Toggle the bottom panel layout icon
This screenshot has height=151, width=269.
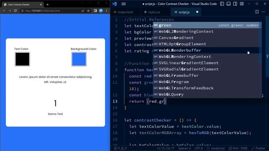[229, 4]
